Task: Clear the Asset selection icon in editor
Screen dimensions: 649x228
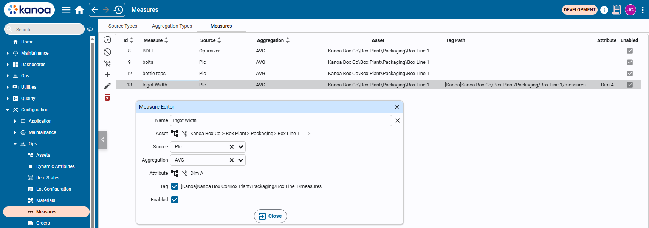Action: tap(184, 134)
